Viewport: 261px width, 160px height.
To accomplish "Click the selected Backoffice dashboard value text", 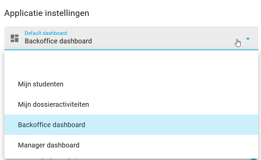I will tap(58, 41).
